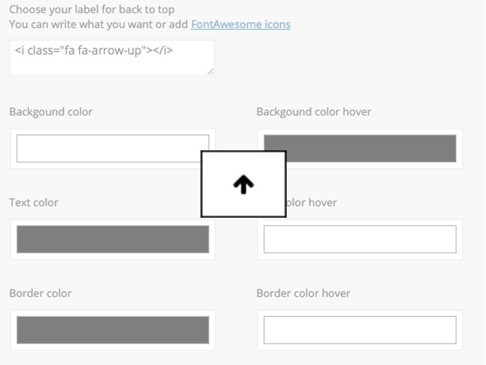Viewport: 486px width, 365px height.
Task: Open the FontAwesome icons link
Action: [241, 24]
